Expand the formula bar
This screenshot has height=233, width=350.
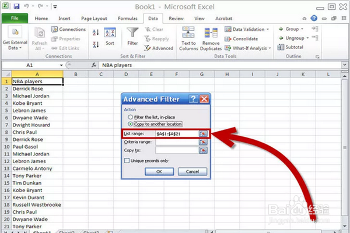pos(344,65)
